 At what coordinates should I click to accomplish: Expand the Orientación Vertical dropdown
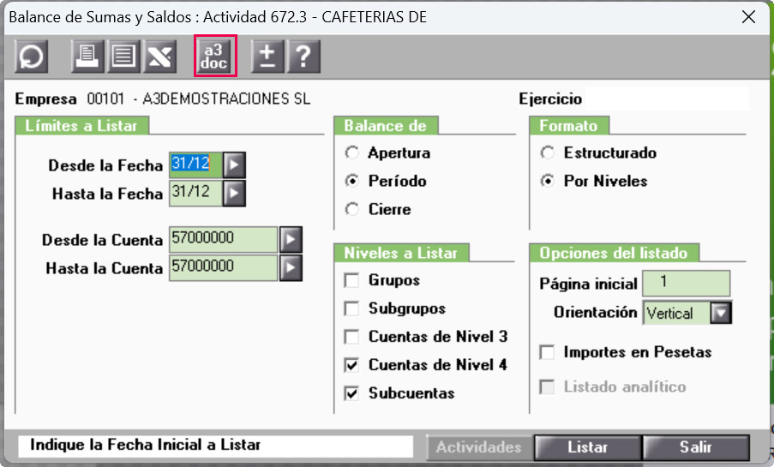click(x=721, y=313)
